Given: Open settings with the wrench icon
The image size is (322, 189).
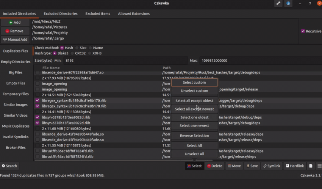Looking at the screenshot, I should (x=278, y=3).
